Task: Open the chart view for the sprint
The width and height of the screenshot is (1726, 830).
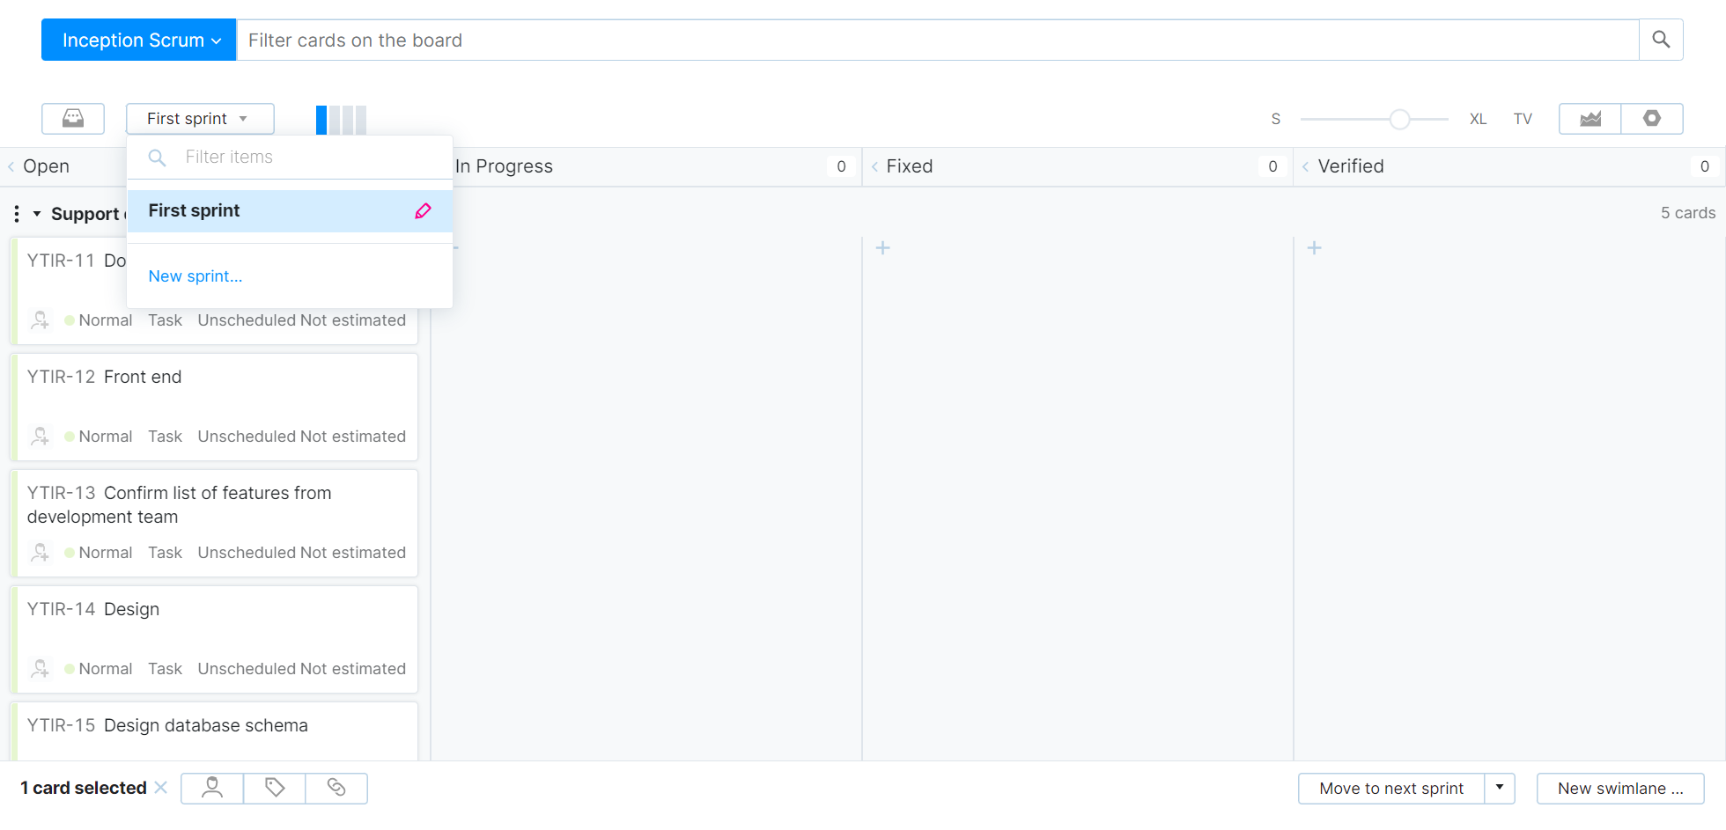Action: 1590,118
